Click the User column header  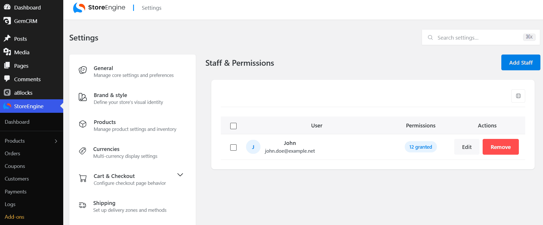[x=316, y=125]
